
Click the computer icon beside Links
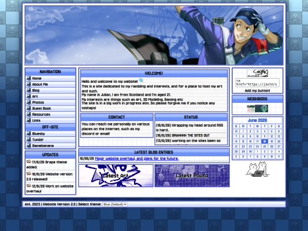pyautogui.click(x=29, y=120)
